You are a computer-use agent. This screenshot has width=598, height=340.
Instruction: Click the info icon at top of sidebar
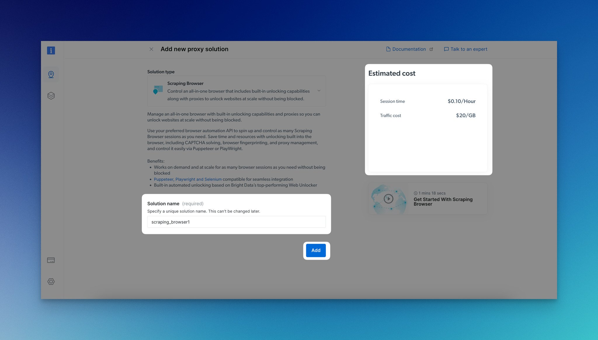point(51,50)
